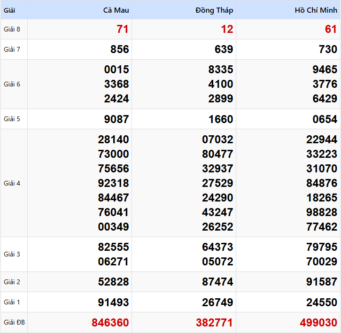Click the Giải 7 row label
341x333 pixels.
pos(12,49)
